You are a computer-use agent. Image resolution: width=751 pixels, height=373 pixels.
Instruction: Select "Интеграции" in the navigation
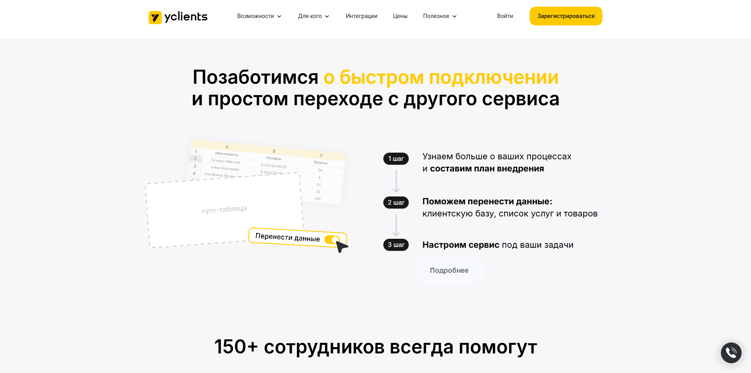tap(361, 16)
